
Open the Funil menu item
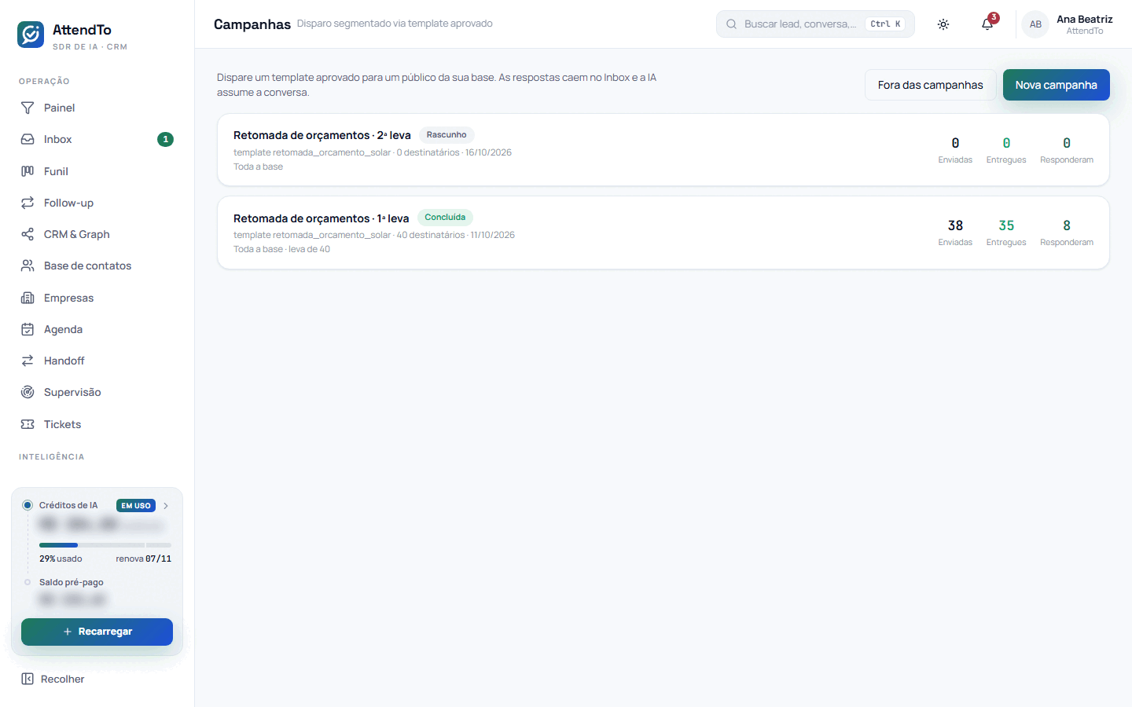click(x=97, y=171)
